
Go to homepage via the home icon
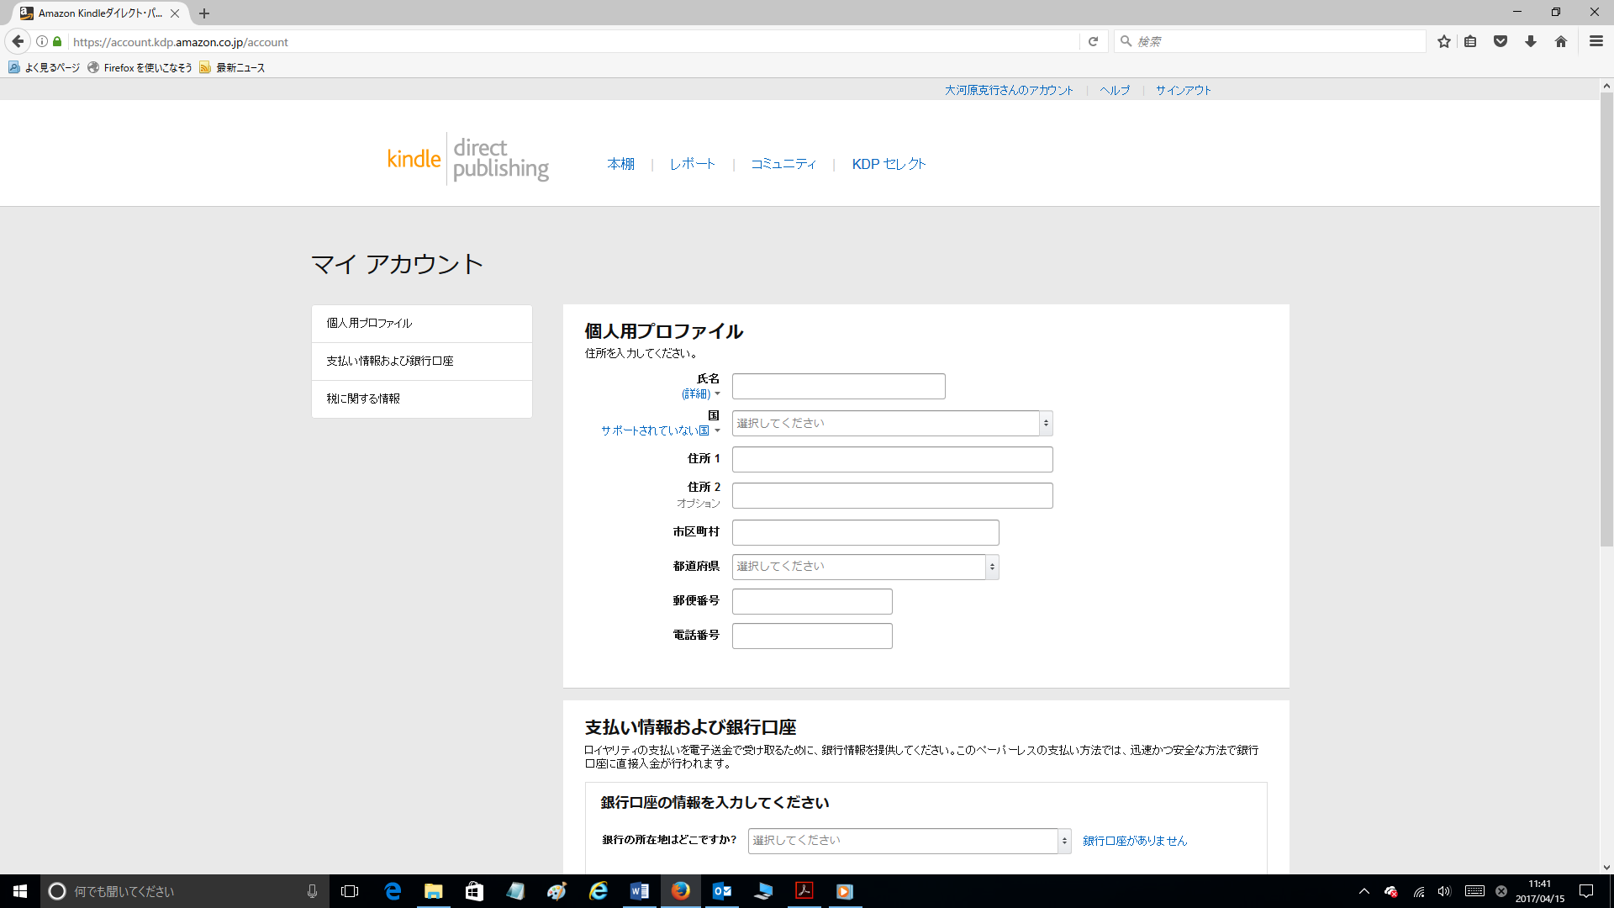(x=1562, y=41)
